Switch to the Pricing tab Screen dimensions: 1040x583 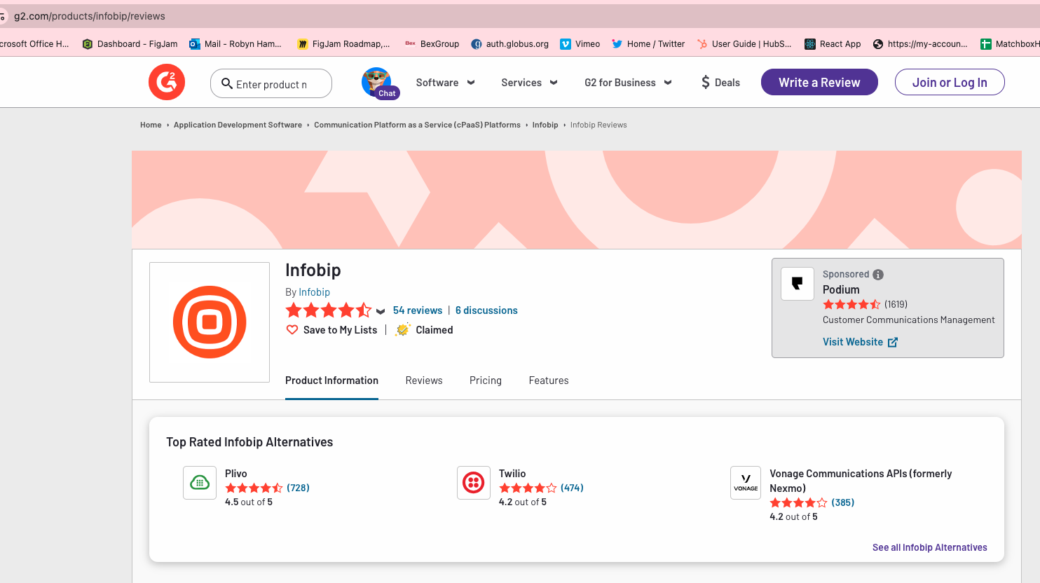click(x=486, y=380)
